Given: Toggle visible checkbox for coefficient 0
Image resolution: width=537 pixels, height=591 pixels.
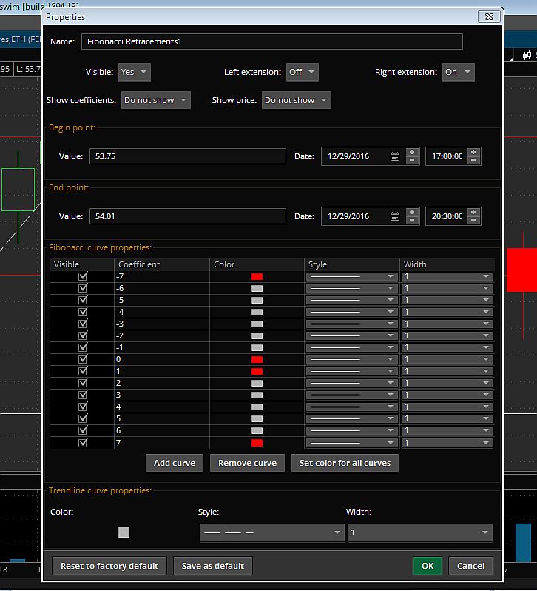Looking at the screenshot, I should [x=83, y=359].
